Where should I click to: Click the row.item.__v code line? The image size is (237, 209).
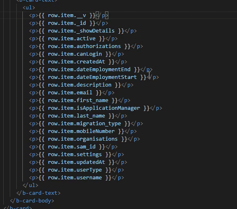tap(69, 15)
